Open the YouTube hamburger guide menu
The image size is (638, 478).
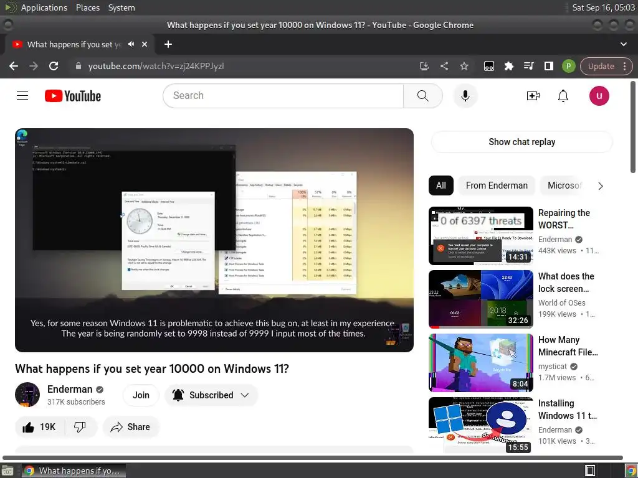click(22, 96)
